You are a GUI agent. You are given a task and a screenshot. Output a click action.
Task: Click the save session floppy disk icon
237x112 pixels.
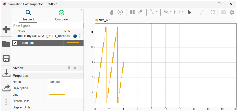6,58
